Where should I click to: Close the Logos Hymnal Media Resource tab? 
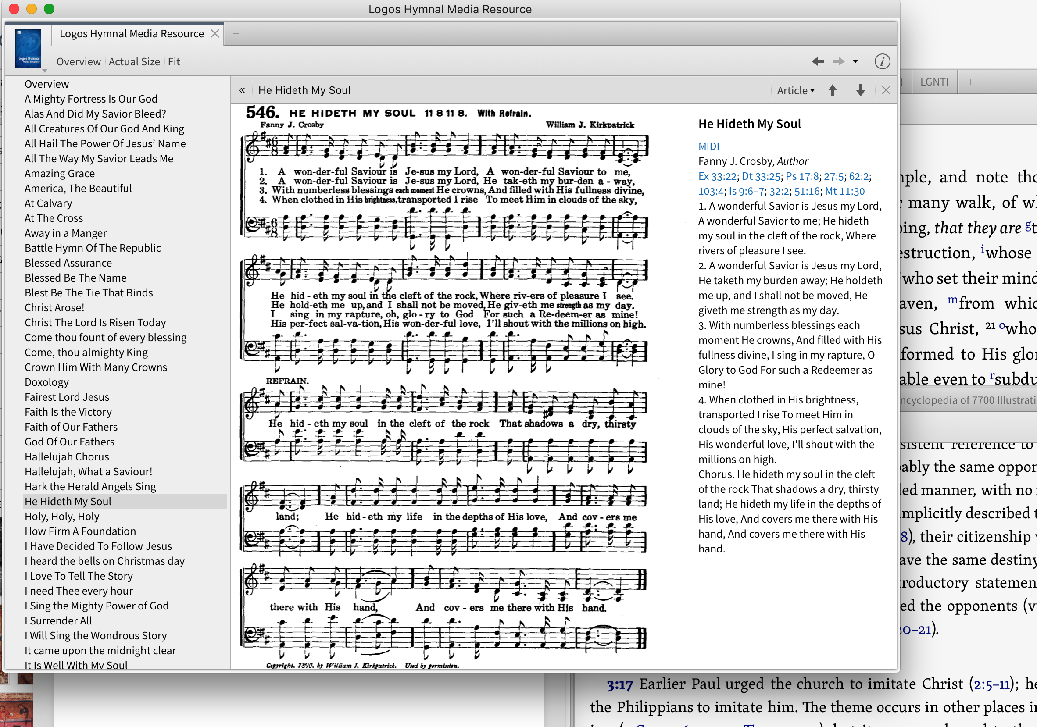[215, 34]
